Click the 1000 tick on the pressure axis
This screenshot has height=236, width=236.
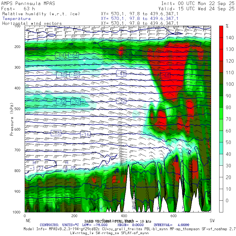coord(17,212)
